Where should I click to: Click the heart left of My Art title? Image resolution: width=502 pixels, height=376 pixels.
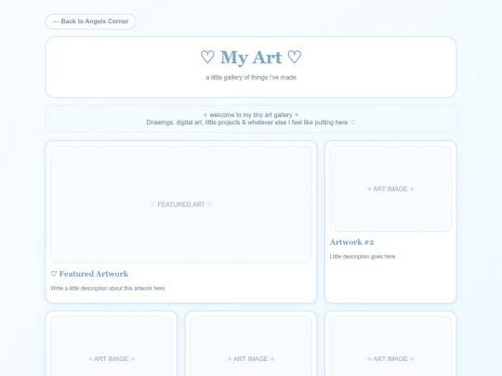(207, 58)
